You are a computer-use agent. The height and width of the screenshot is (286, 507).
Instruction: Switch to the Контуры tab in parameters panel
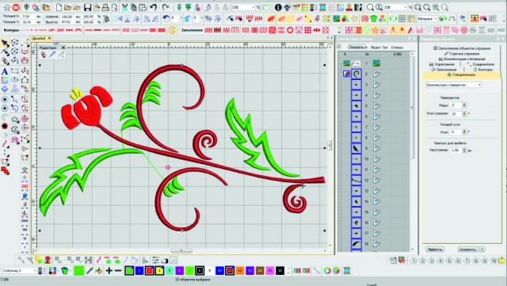click(x=482, y=70)
